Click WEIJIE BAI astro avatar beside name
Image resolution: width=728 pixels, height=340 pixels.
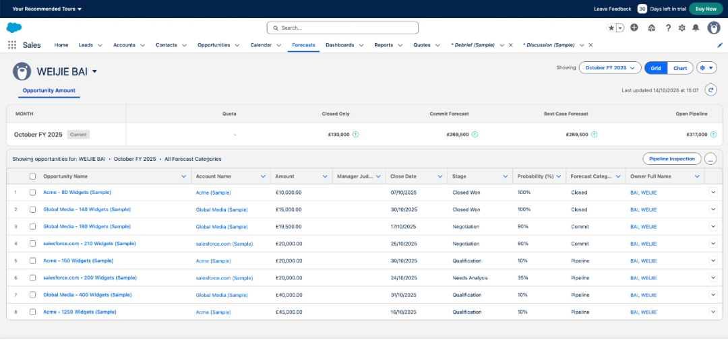tap(22, 71)
